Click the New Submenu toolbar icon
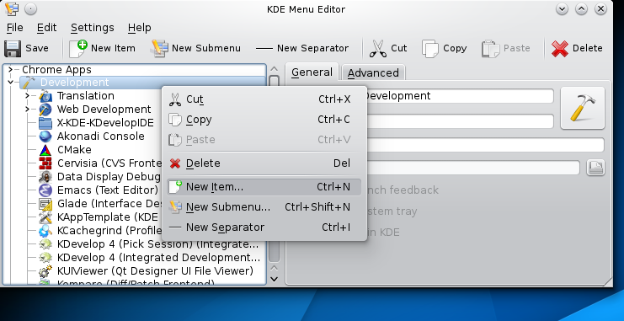The image size is (624, 321). [159, 49]
